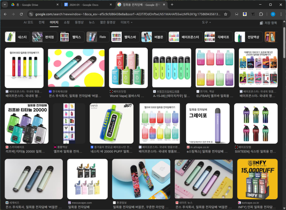Open the Chrome profile avatar
This screenshot has width=286, height=210.
coord(273,14)
